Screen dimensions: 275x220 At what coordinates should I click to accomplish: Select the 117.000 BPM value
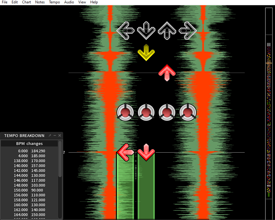tap(38, 180)
